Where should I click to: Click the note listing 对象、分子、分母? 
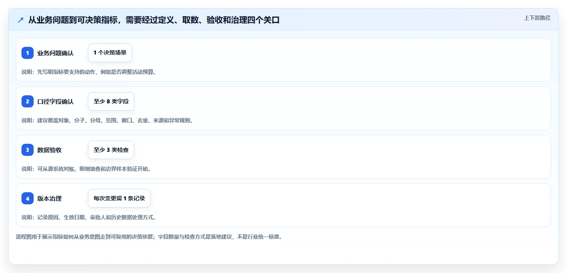(107, 120)
